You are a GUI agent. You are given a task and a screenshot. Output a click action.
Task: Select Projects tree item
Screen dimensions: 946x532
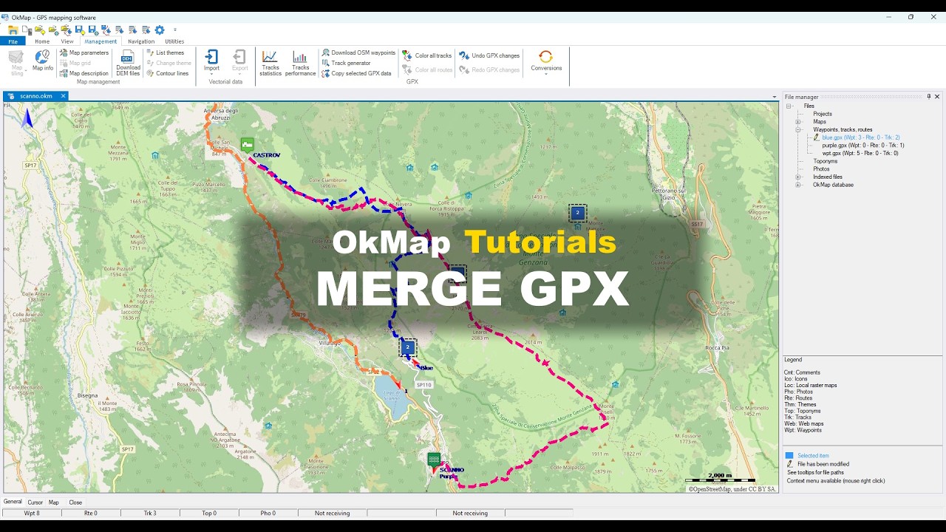point(823,114)
